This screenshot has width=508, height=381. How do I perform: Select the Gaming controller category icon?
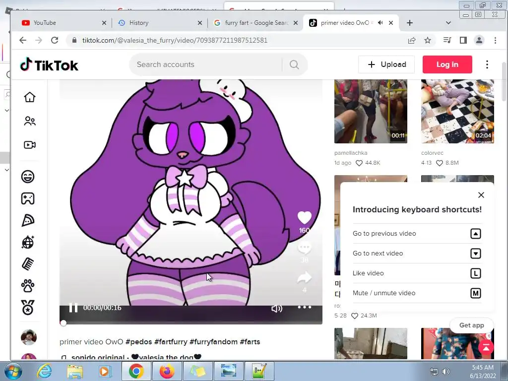point(28,198)
